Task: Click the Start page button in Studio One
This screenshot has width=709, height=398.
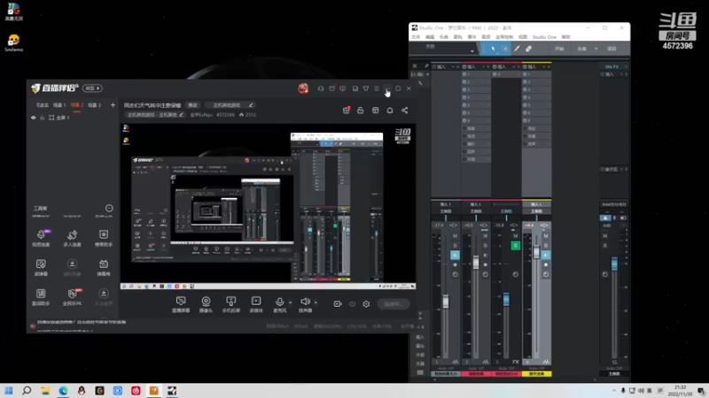Action: pos(560,49)
